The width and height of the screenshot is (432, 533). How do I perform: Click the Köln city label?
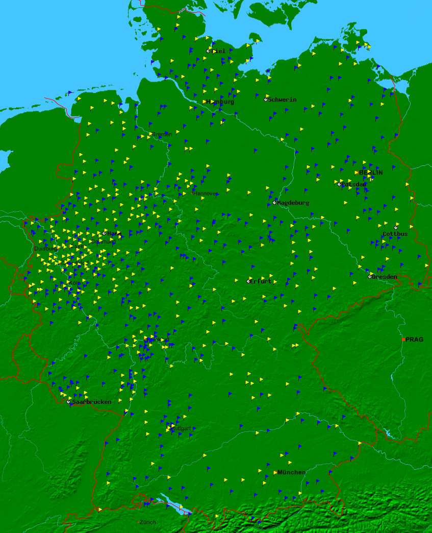coord(74,282)
